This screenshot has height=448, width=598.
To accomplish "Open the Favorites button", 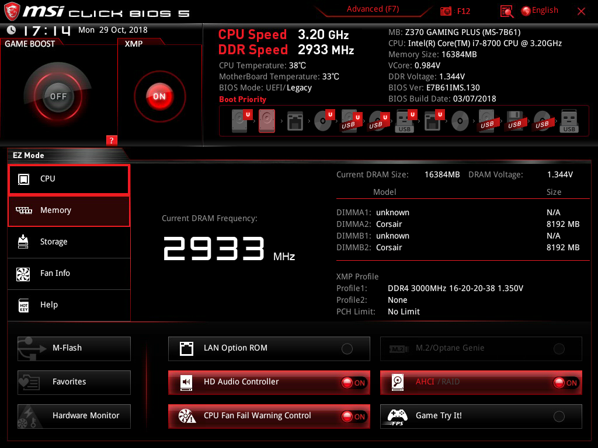I will pos(74,382).
